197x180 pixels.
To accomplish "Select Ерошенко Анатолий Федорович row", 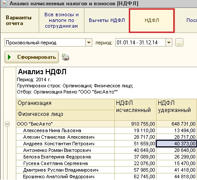I will point(106,176).
